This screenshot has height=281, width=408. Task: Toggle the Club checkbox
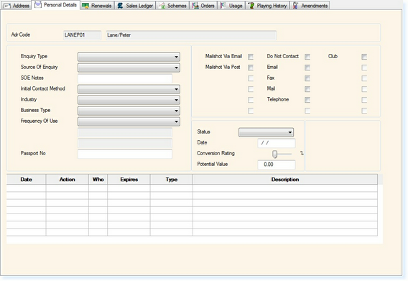tap(364, 57)
